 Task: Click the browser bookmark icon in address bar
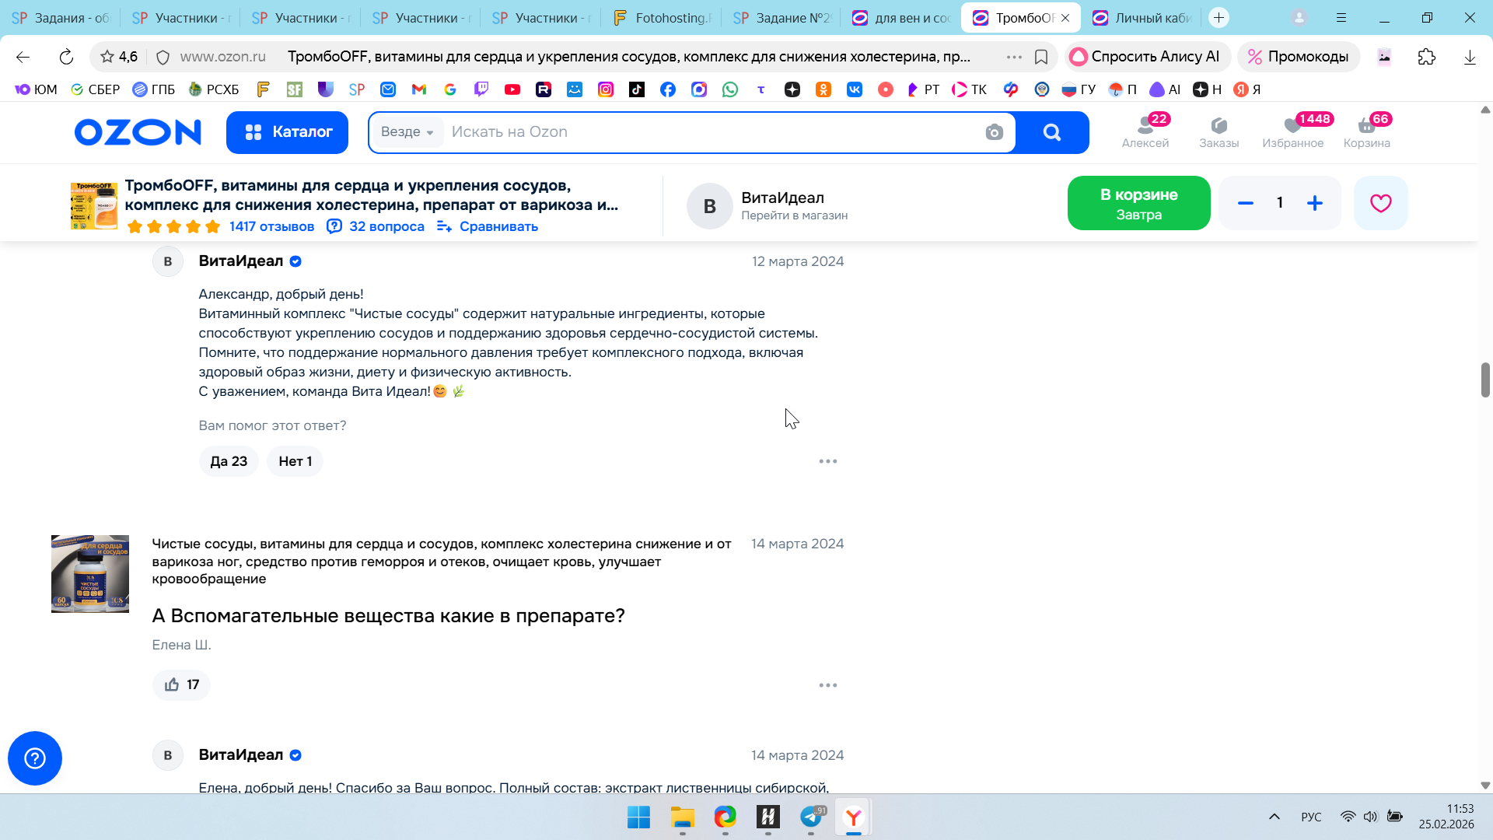click(x=1041, y=57)
